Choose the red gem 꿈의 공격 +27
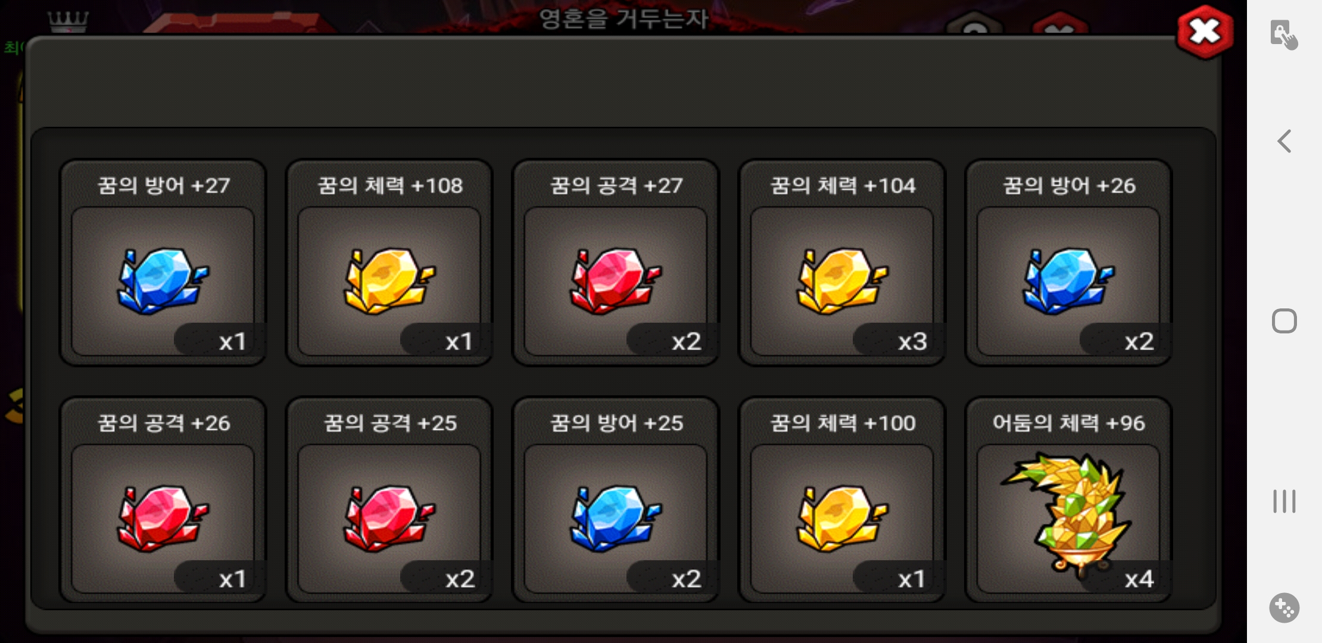The height and width of the screenshot is (643, 1322). (x=616, y=281)
